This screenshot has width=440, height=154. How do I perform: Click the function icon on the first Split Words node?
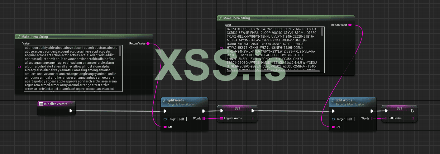coord(165,100)
